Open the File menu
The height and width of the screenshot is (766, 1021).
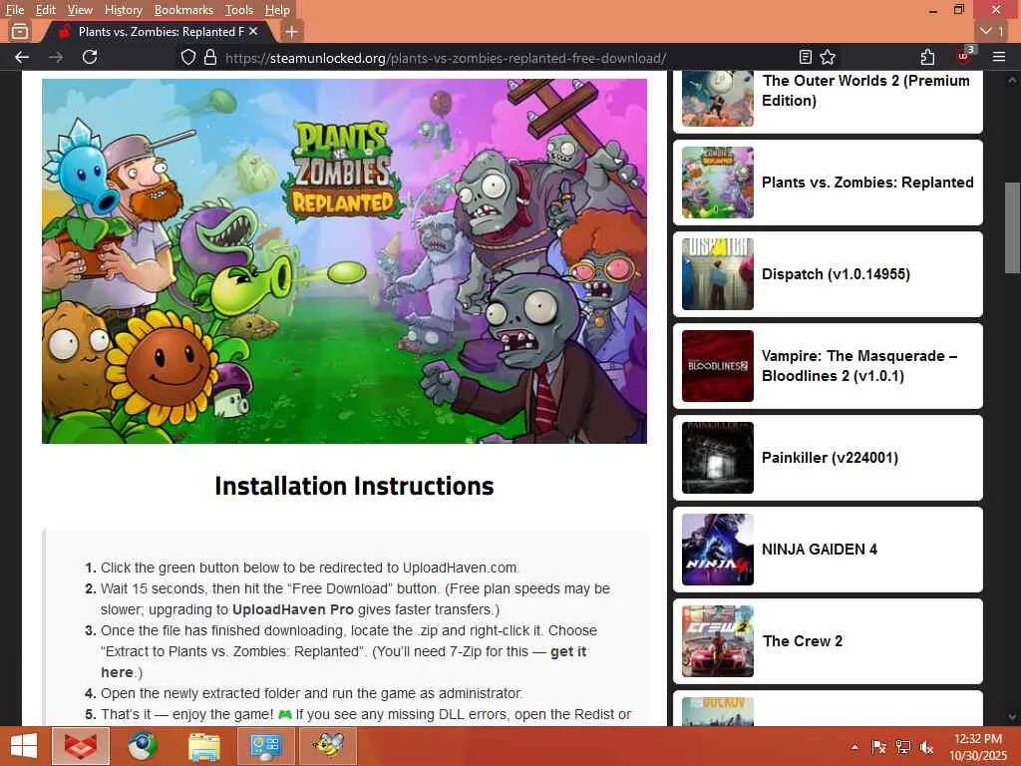pos(14,10)
